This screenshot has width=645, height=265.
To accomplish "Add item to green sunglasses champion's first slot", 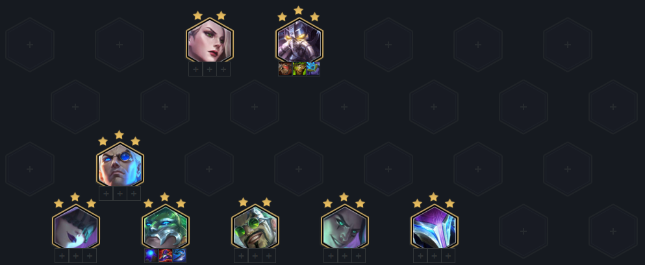I will click(241, 256).
